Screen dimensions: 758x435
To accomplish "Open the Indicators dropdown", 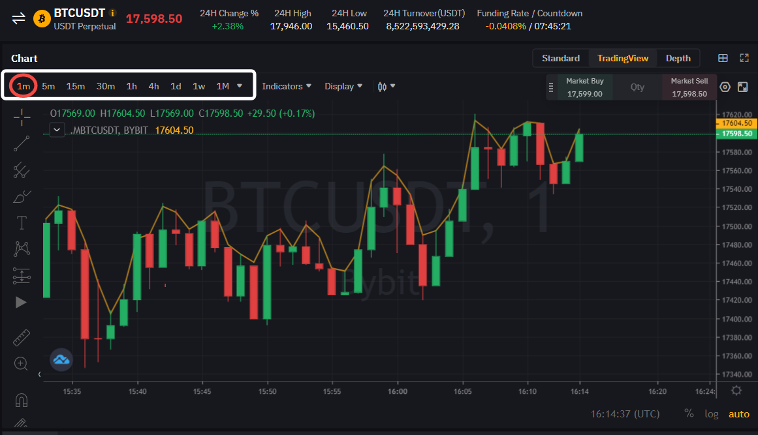I will [x=287, y=86].
